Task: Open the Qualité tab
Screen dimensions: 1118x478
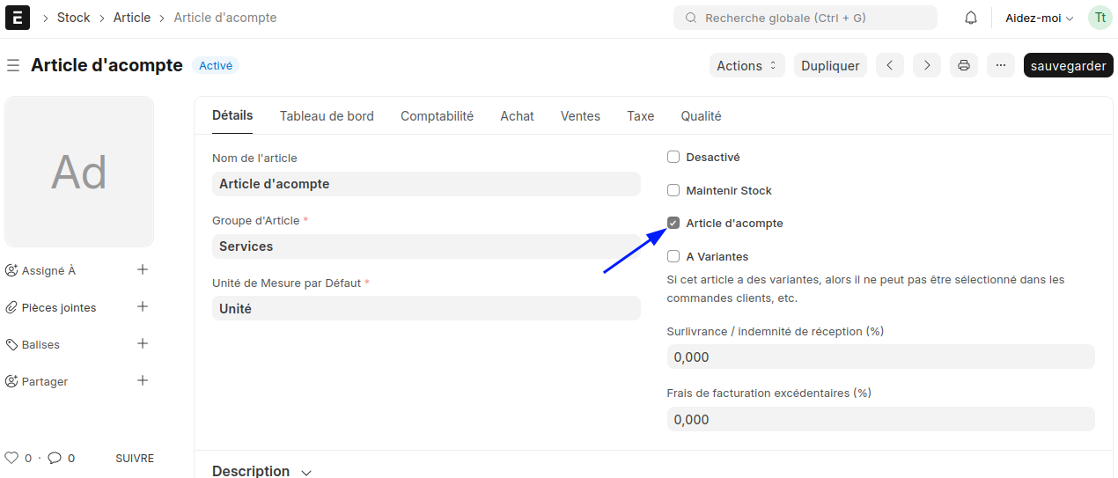Action: coord(701,116)
